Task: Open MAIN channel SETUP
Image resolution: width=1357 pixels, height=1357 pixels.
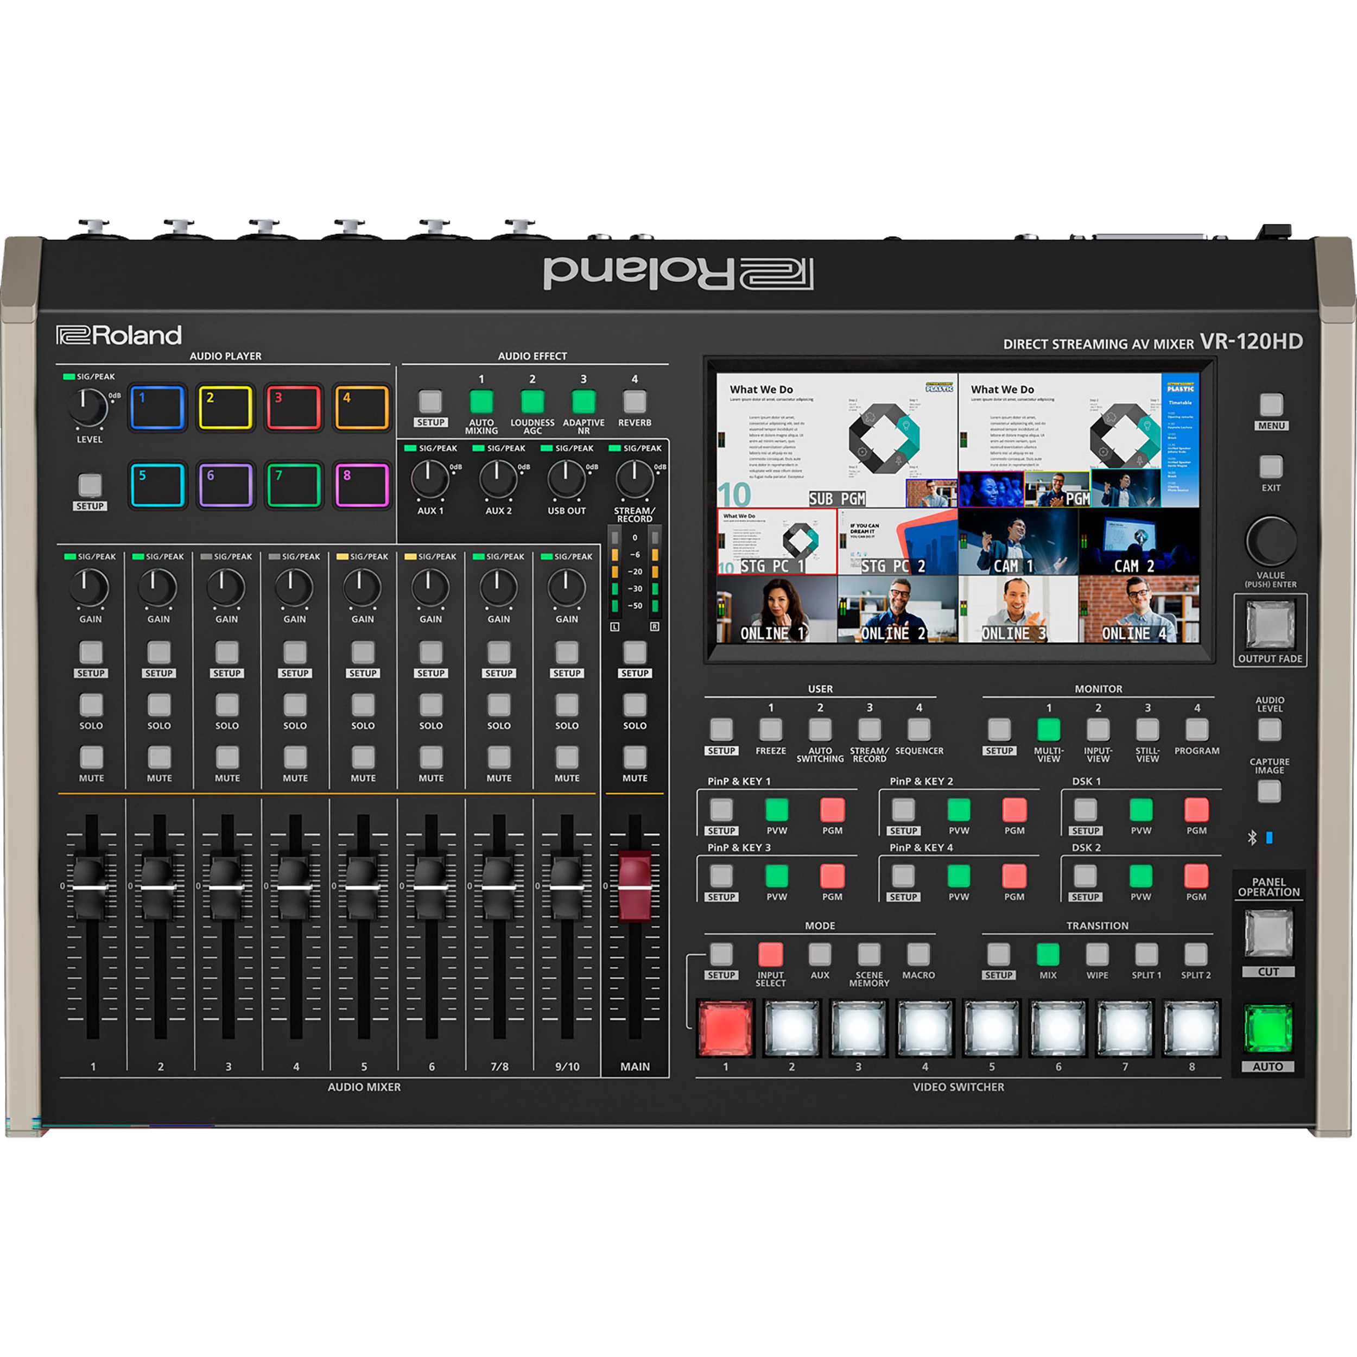Action: coord(635,652)
